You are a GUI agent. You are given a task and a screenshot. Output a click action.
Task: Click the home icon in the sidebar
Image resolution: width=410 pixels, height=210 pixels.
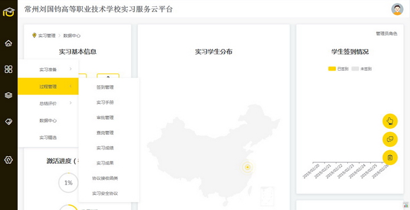click(9, 43)
